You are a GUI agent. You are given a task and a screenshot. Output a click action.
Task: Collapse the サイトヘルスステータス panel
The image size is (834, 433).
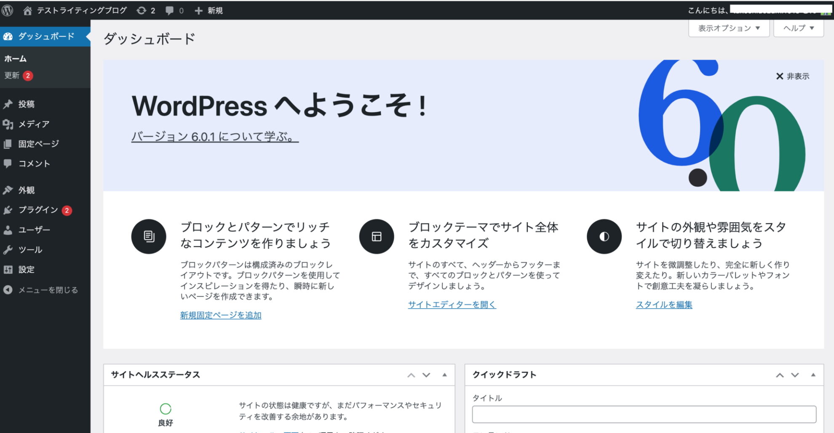click(x=444, y=375)
